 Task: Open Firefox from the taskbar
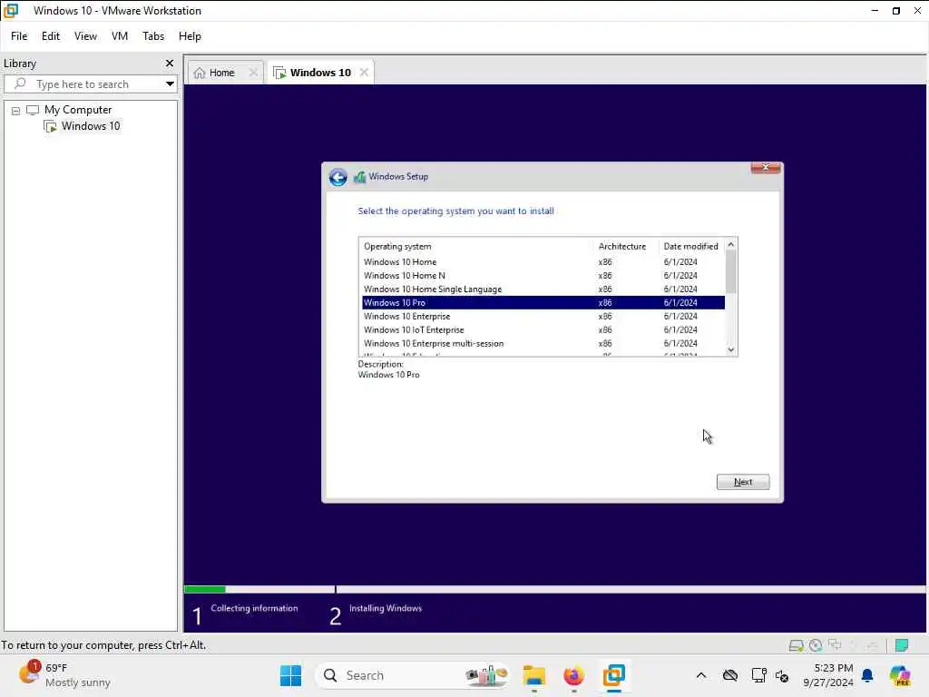click(x=573, y=675)
